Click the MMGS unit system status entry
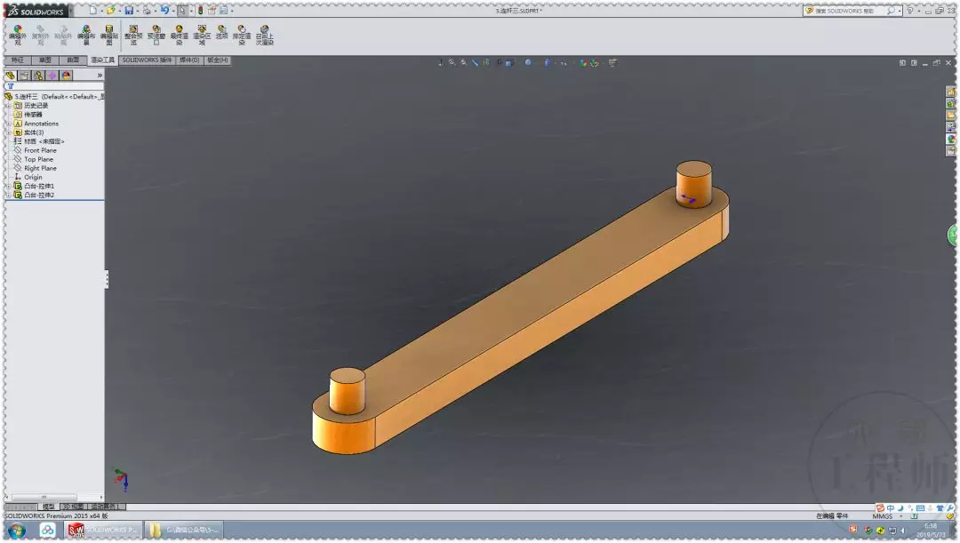This screenshot has width=960, height=543. [x=883, y=516]
